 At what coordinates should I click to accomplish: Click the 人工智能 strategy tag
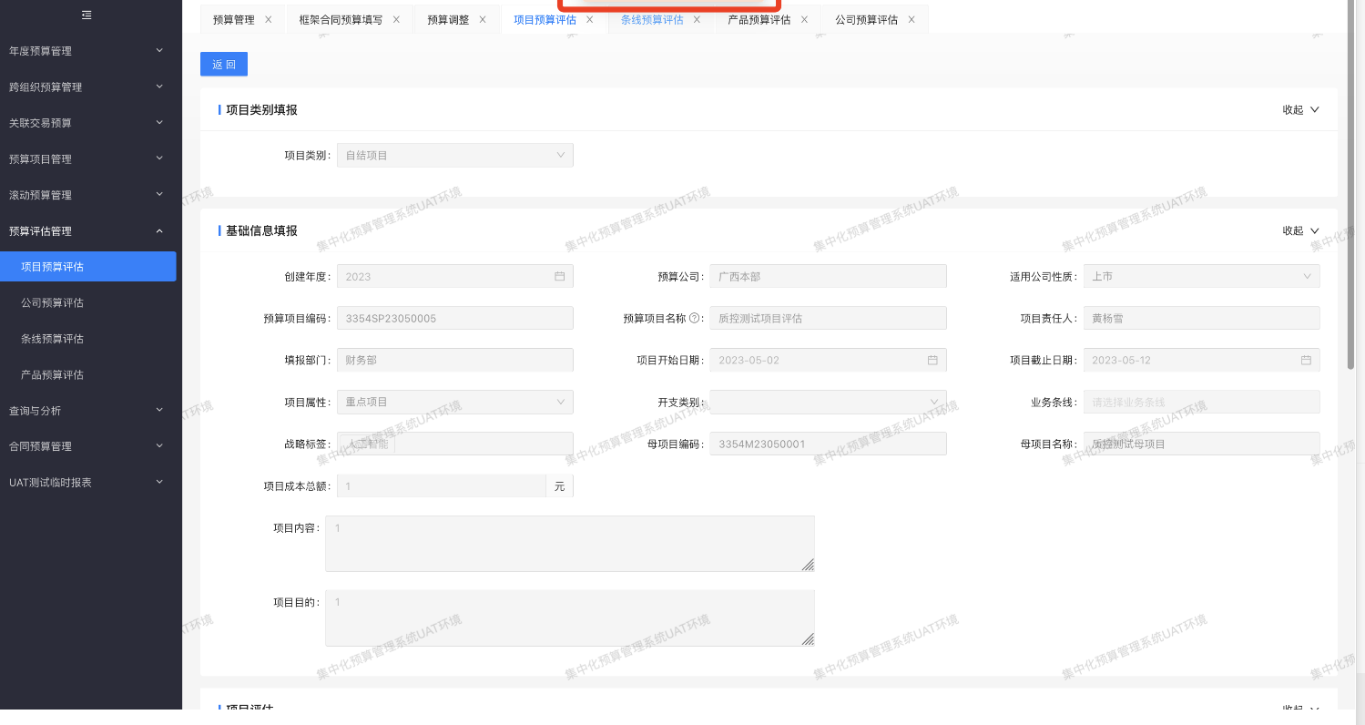[x=368, y=444]
